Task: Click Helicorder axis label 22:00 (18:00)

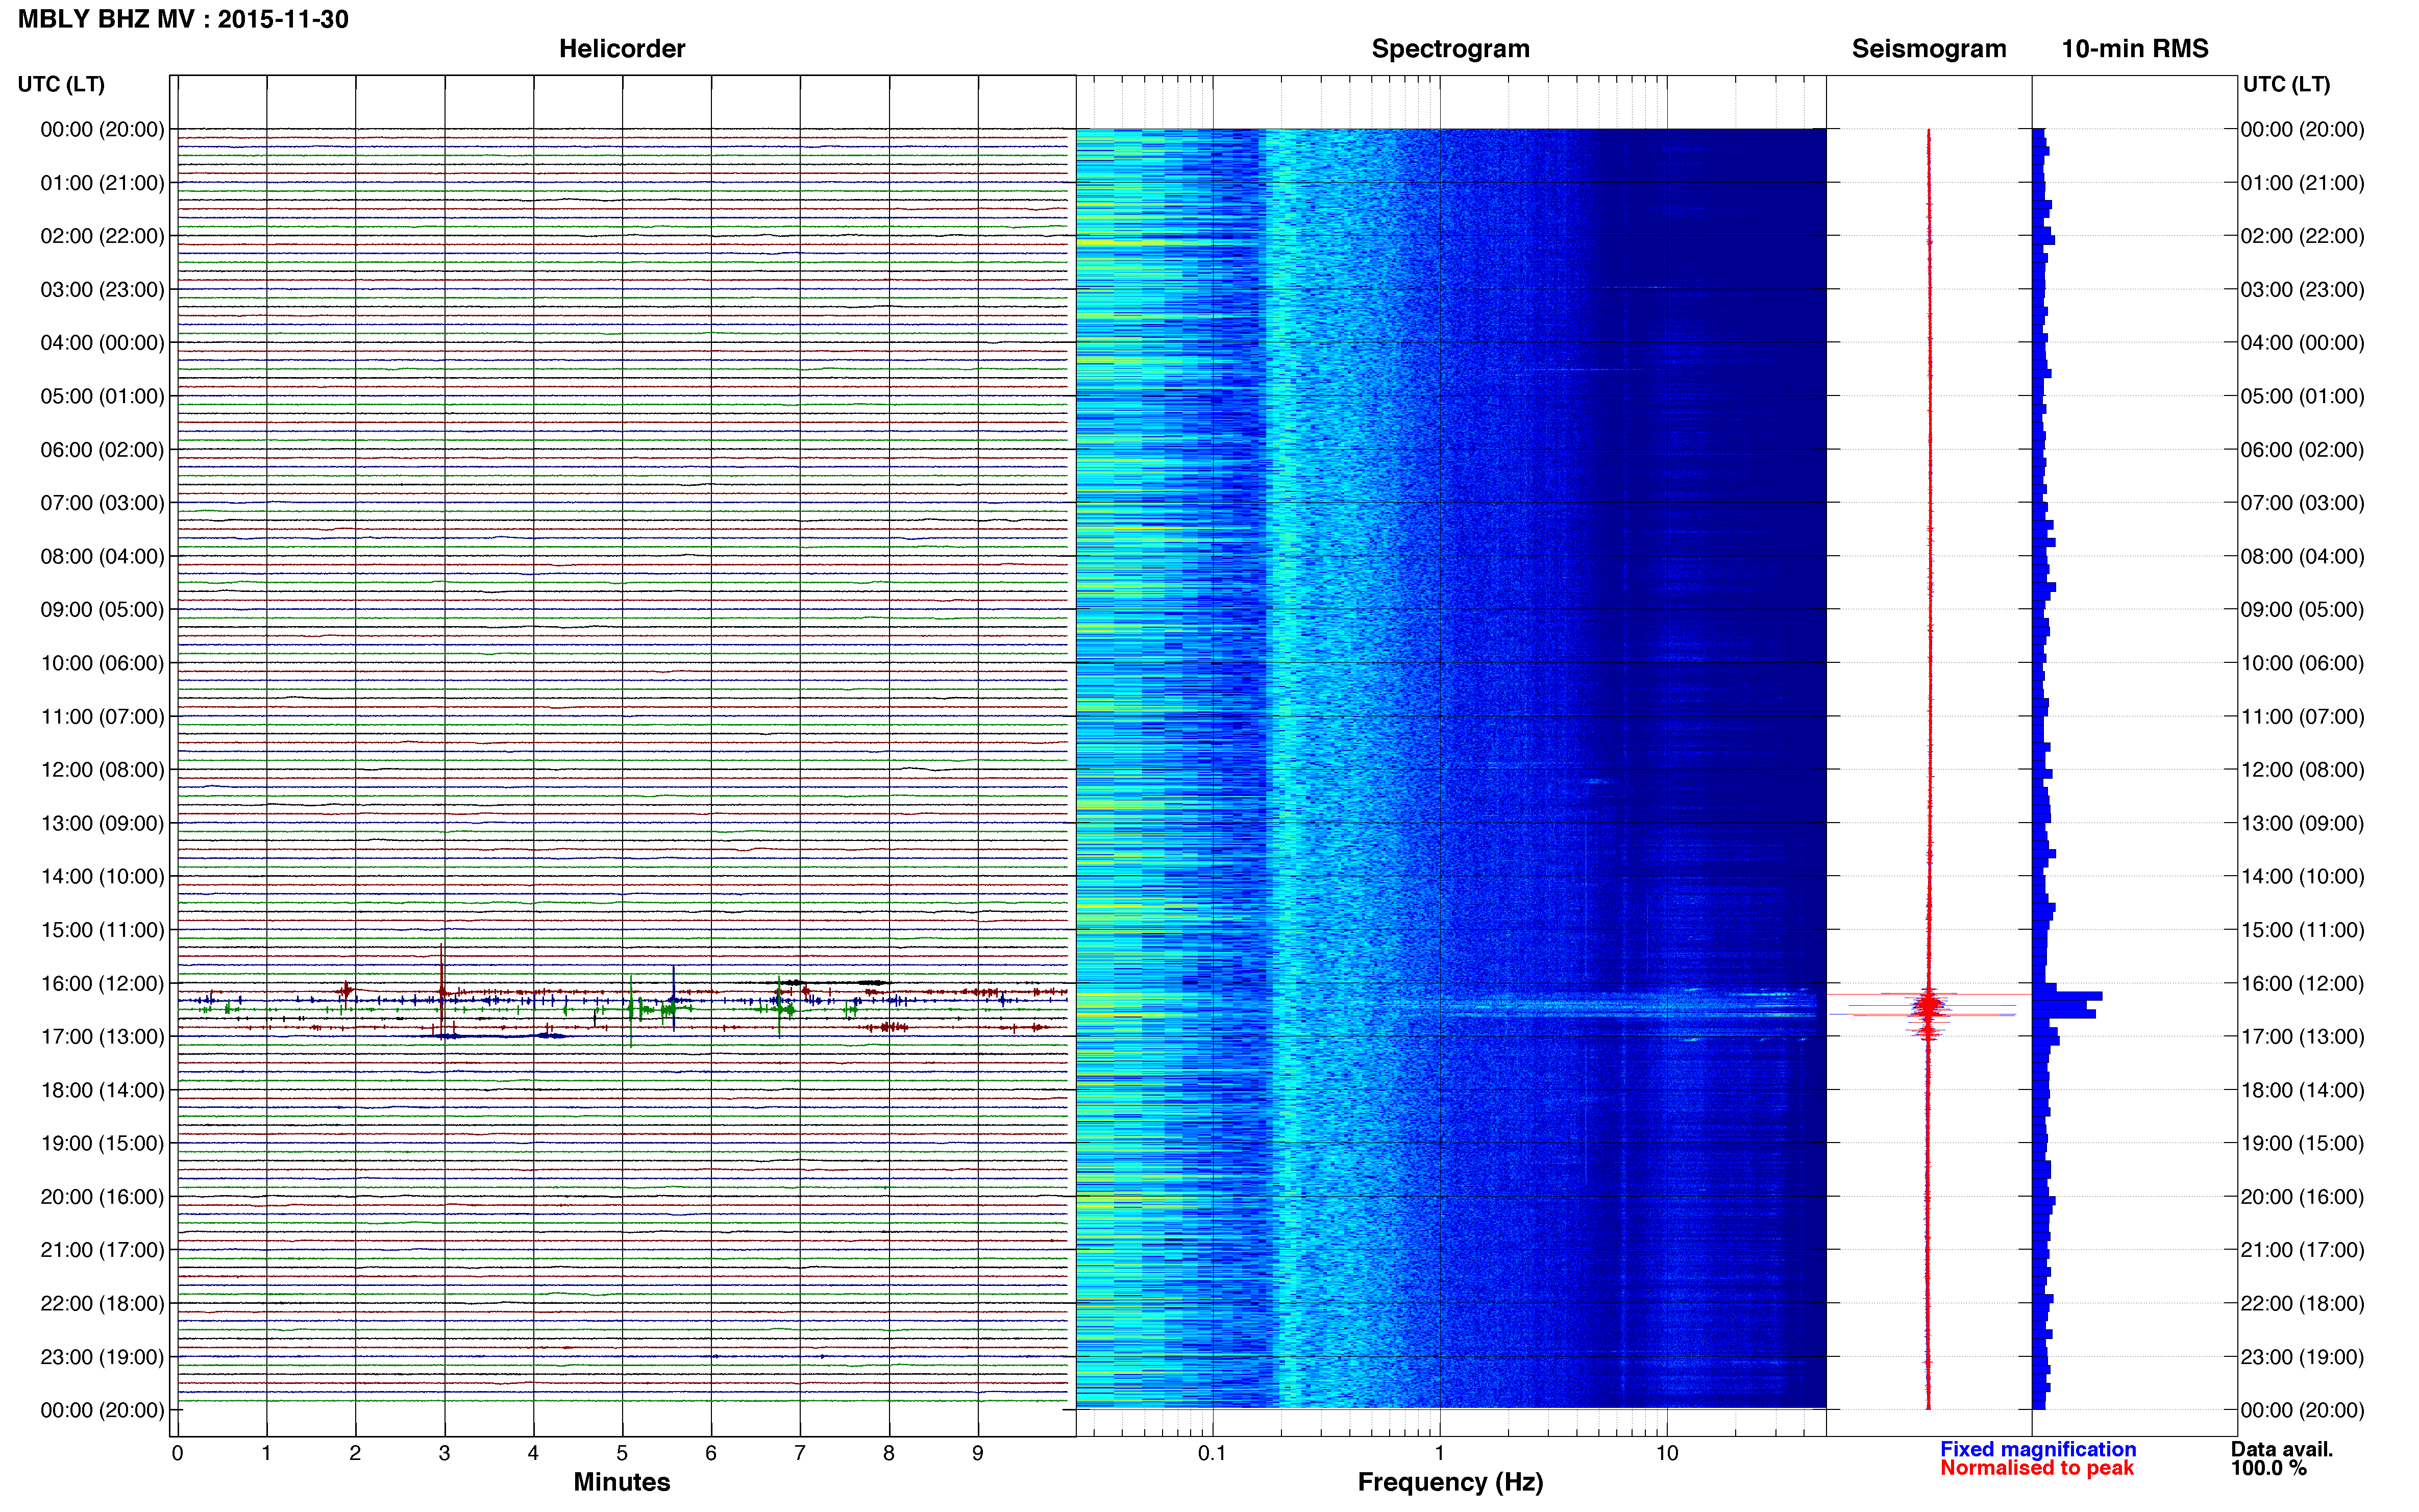Action: 102,1304
